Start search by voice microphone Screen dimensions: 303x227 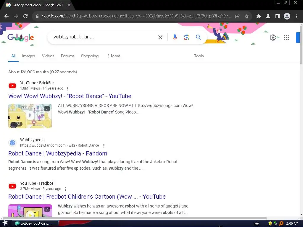pyautogui.click(x=175, y=37)
